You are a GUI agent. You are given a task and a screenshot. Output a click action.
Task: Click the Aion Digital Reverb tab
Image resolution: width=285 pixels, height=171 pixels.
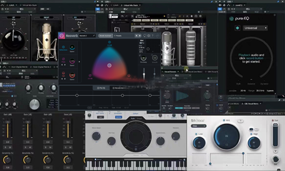(18, 67)
